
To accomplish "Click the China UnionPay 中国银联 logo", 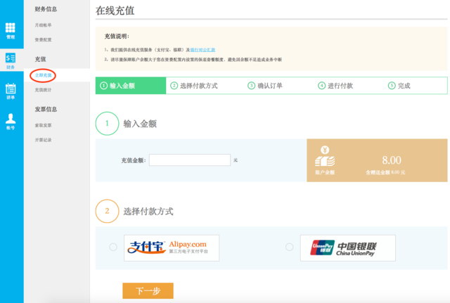I will 348,248.
